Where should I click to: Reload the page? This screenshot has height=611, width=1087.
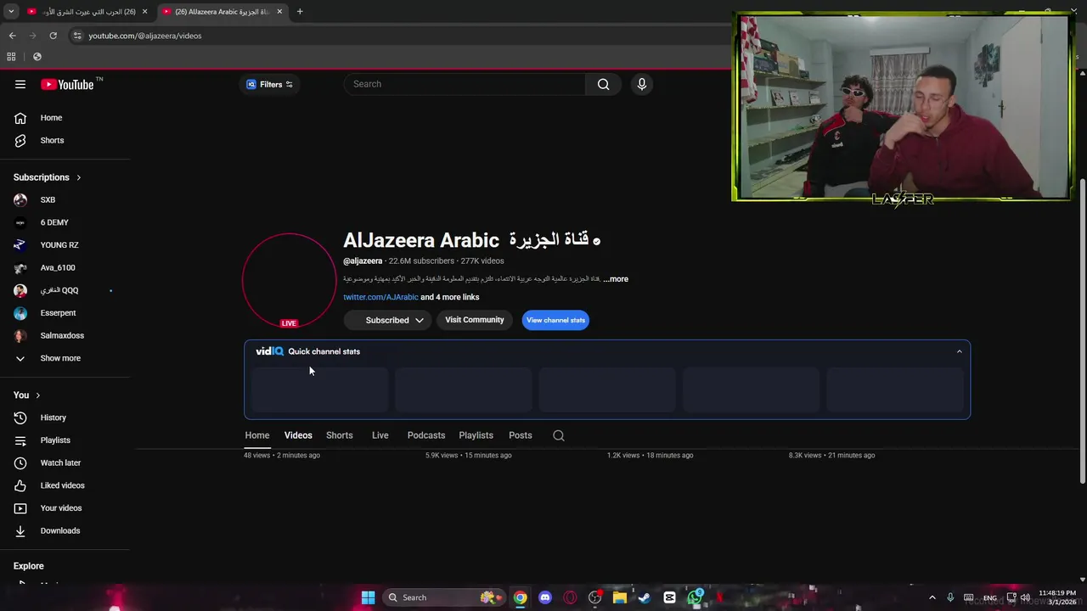[53, 36]
